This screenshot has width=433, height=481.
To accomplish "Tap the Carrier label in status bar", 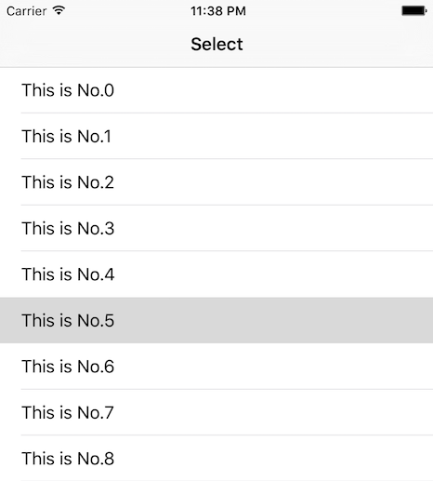I will [x=27, y=11].
